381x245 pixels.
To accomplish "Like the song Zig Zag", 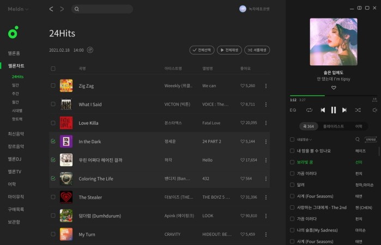I will [x=242, y=85].
